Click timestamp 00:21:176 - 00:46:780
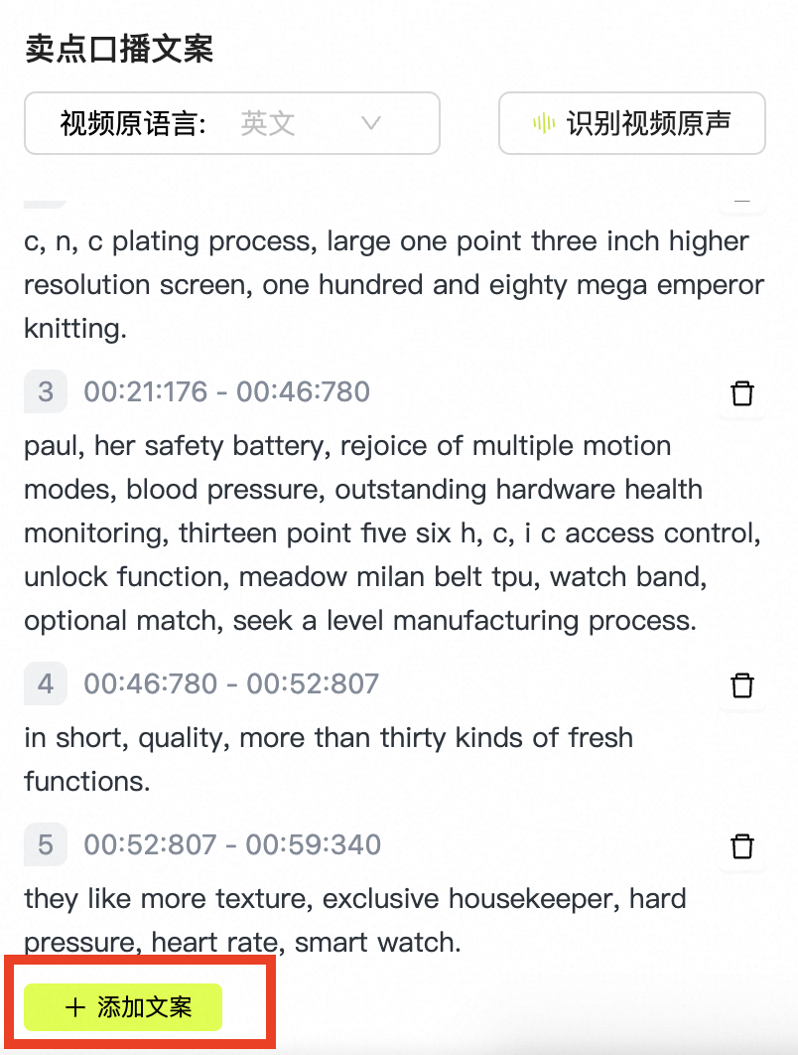The width and height of the screenshot is (798, 1055). coord(226,391)
